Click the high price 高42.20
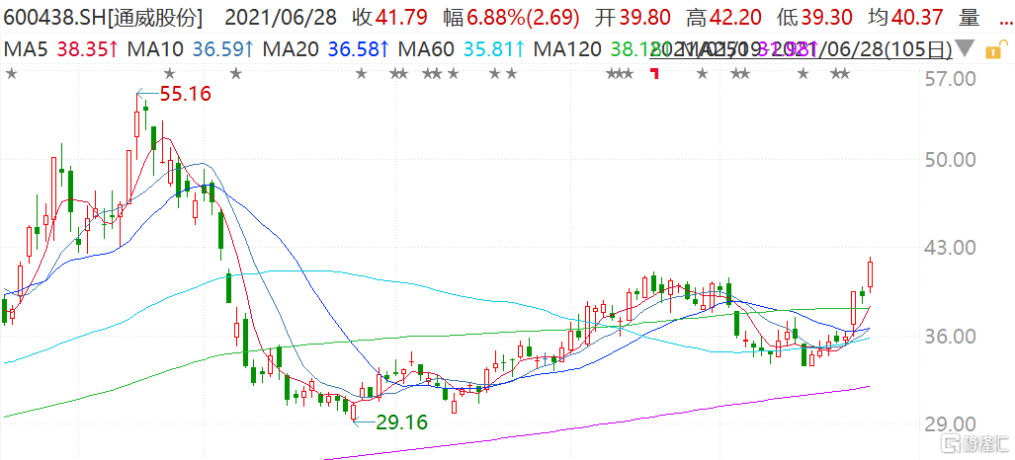The width and height of the screenshot is (1015, 460). [x=723, y=18]
